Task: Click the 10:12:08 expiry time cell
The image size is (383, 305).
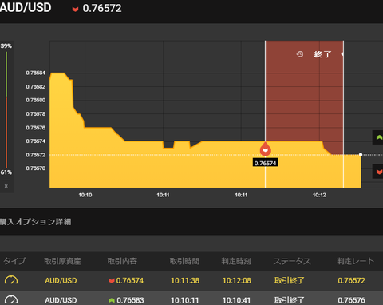Action: (x=237, y=280)
